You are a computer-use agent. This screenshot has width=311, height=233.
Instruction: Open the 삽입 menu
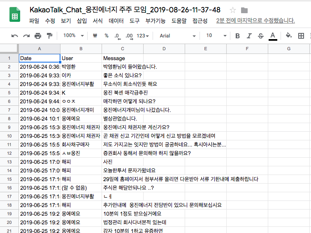pyautogui.click(x=82, y=21)
